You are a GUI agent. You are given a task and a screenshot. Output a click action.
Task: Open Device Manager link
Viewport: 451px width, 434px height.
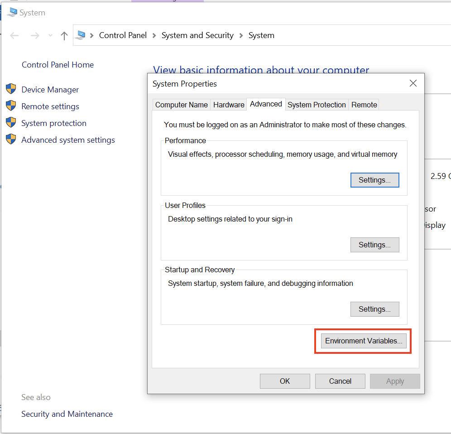pyautogui.click(x=50, y=90)
